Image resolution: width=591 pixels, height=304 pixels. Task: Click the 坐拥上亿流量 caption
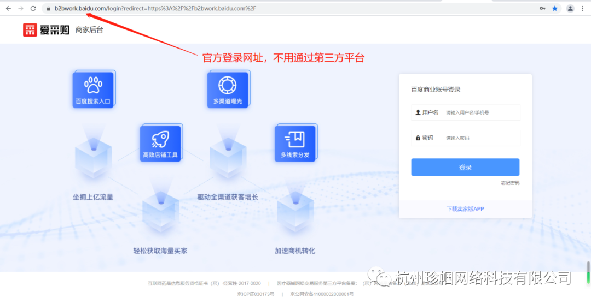tap(93, 197)
